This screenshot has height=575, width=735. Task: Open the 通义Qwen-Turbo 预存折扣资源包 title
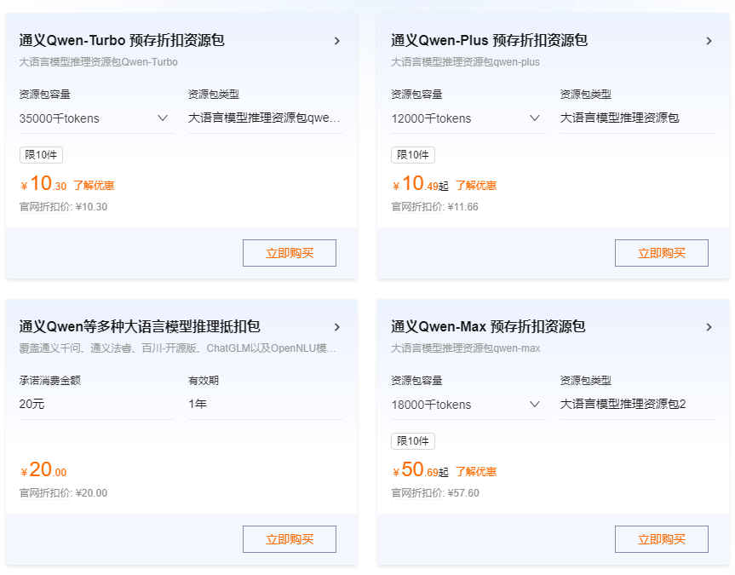point(122,41)
